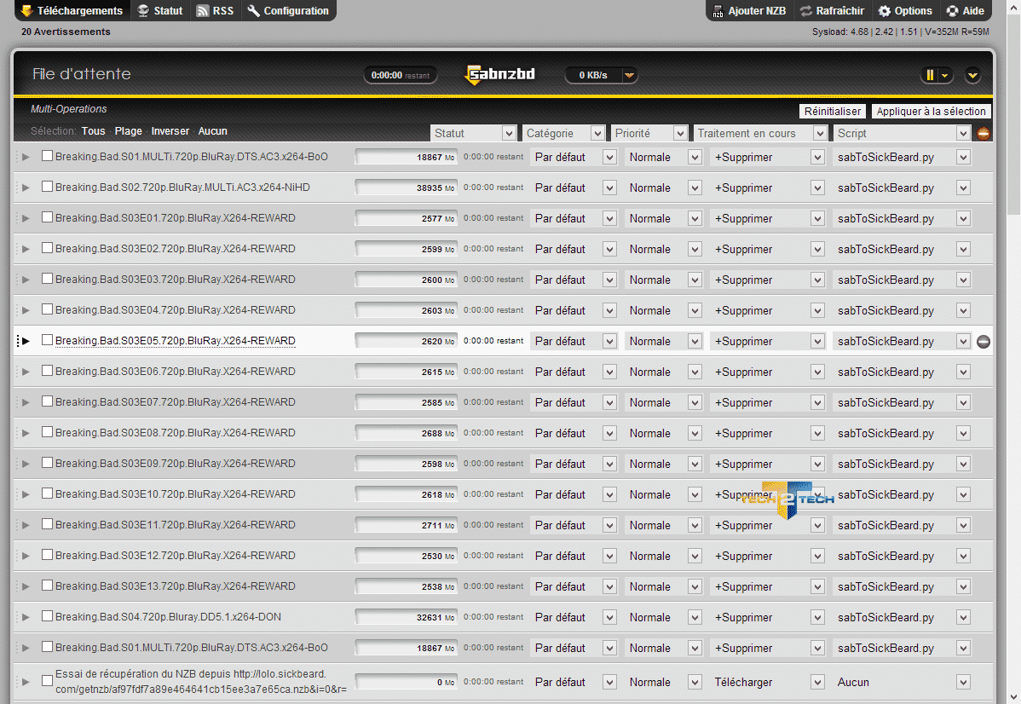Click the 20 Avertissements warning text
The height and width of the screenshot is (704, 1021).
(66, 32)
